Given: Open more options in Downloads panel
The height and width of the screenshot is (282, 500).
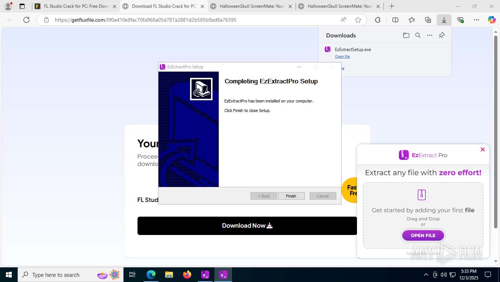Looking at the screenshot, I should tap(430, 35).
